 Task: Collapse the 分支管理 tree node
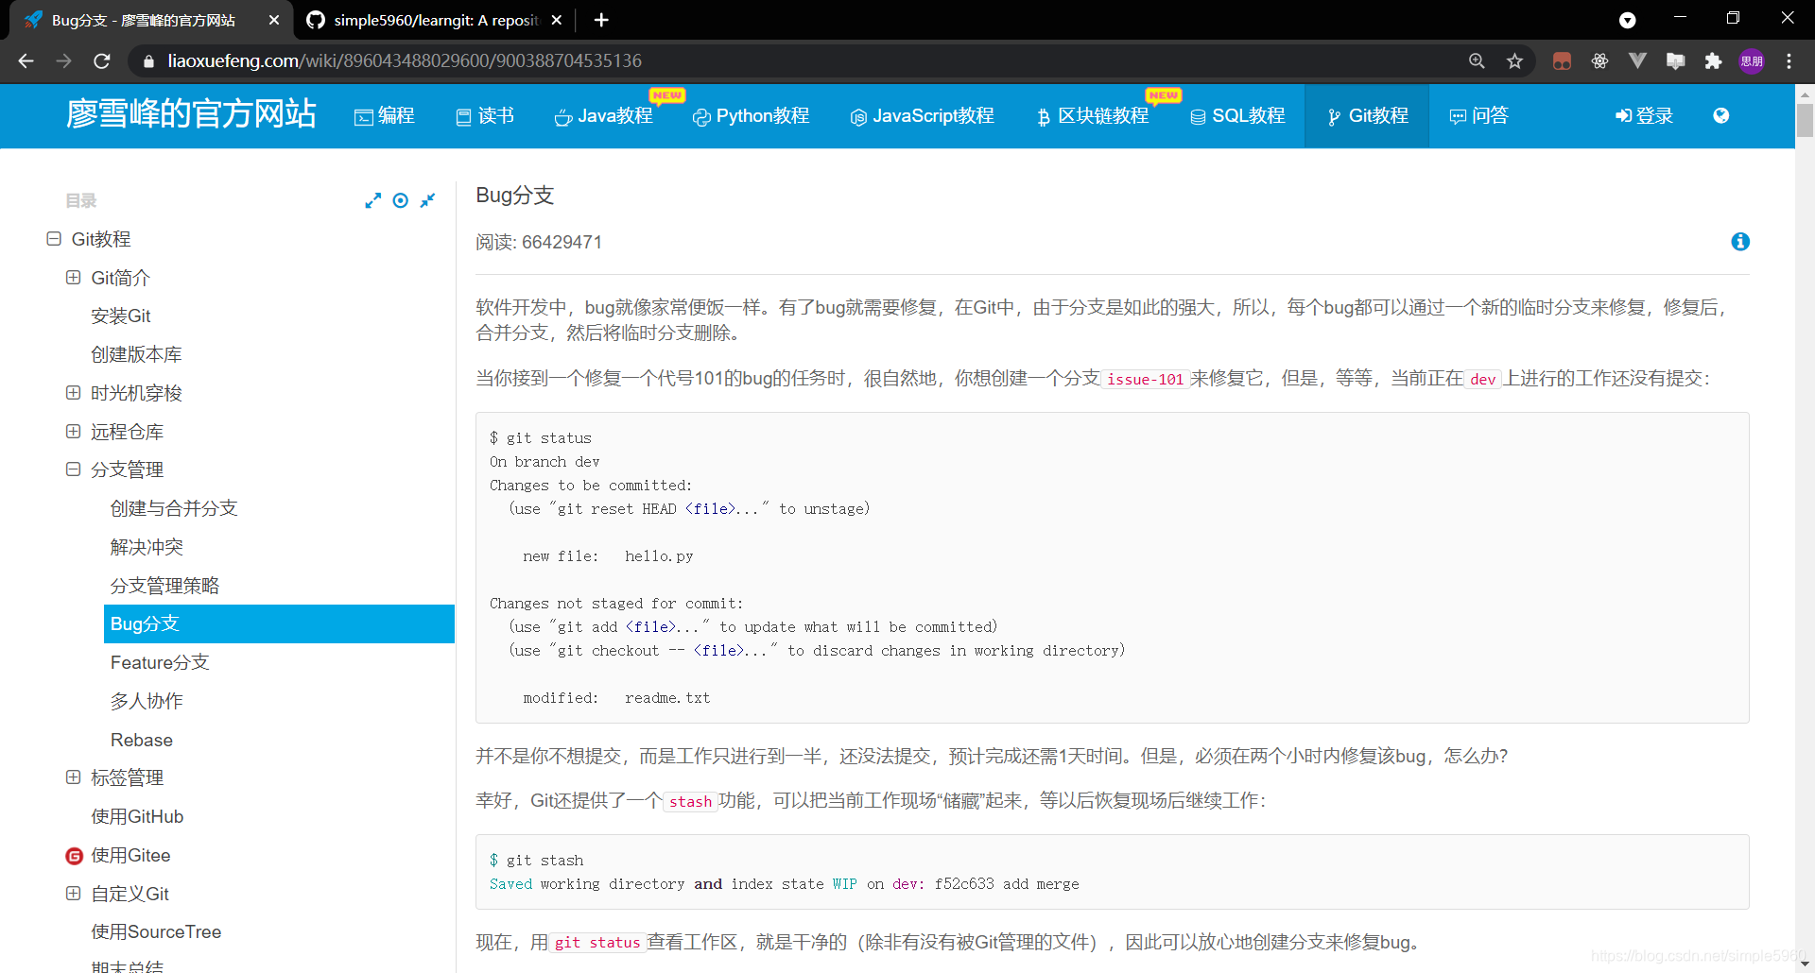73,469
